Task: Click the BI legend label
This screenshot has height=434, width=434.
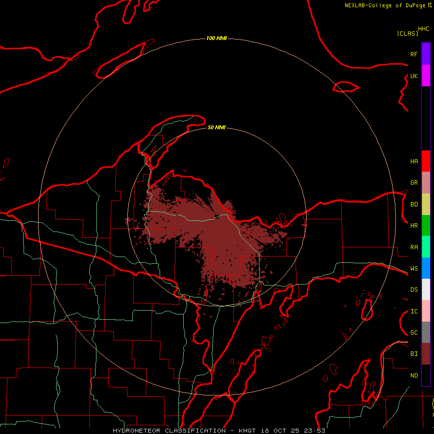Action: coord(414,354)
